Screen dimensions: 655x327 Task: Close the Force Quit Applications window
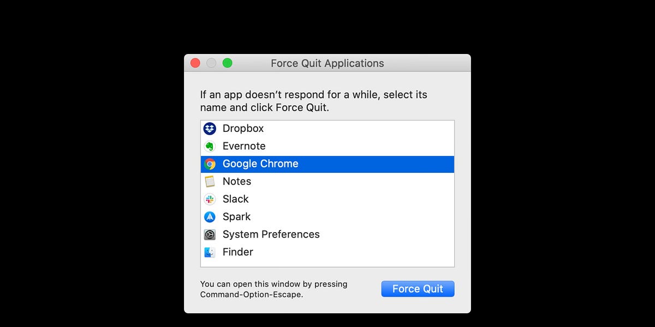pos(195,63)
